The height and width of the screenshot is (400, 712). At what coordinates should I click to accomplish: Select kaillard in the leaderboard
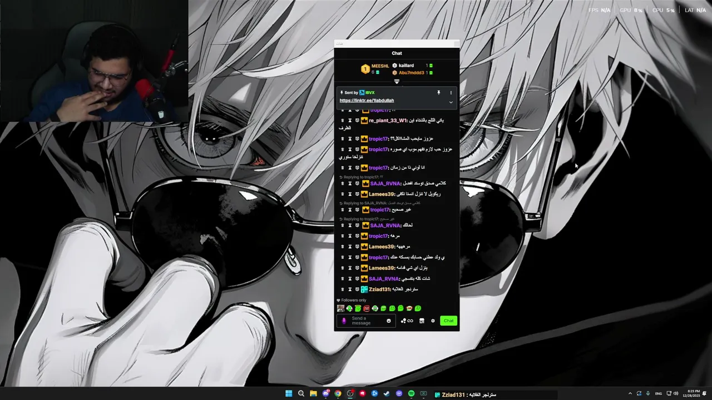tap(406, 66)
